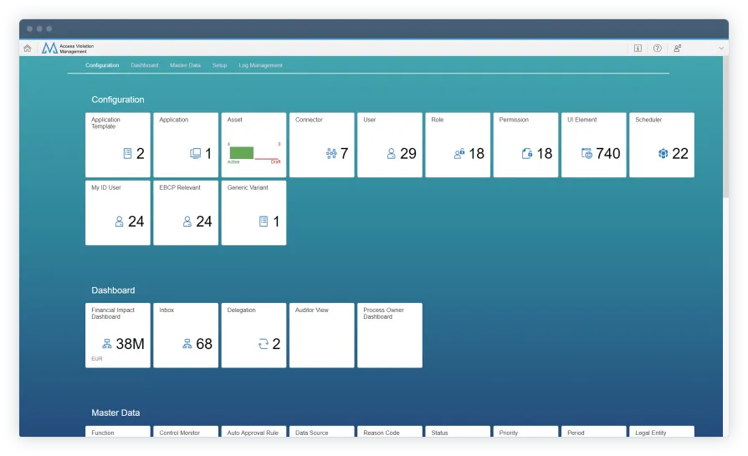Viewport: 748px width, 456px height.
Task: Open the user profile icon in header
Action: pyautogui.click(x=677, y=49)
